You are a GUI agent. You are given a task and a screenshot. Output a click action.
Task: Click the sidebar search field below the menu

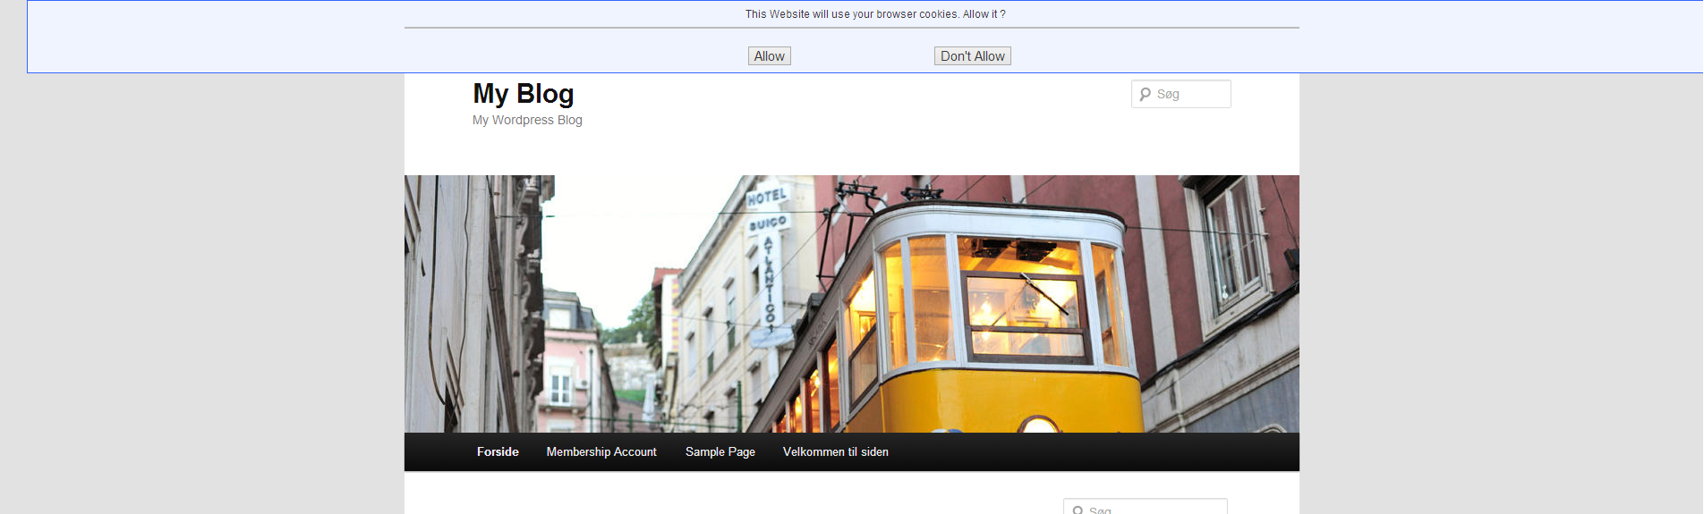pyautogui.click(x=1146, y=507)
